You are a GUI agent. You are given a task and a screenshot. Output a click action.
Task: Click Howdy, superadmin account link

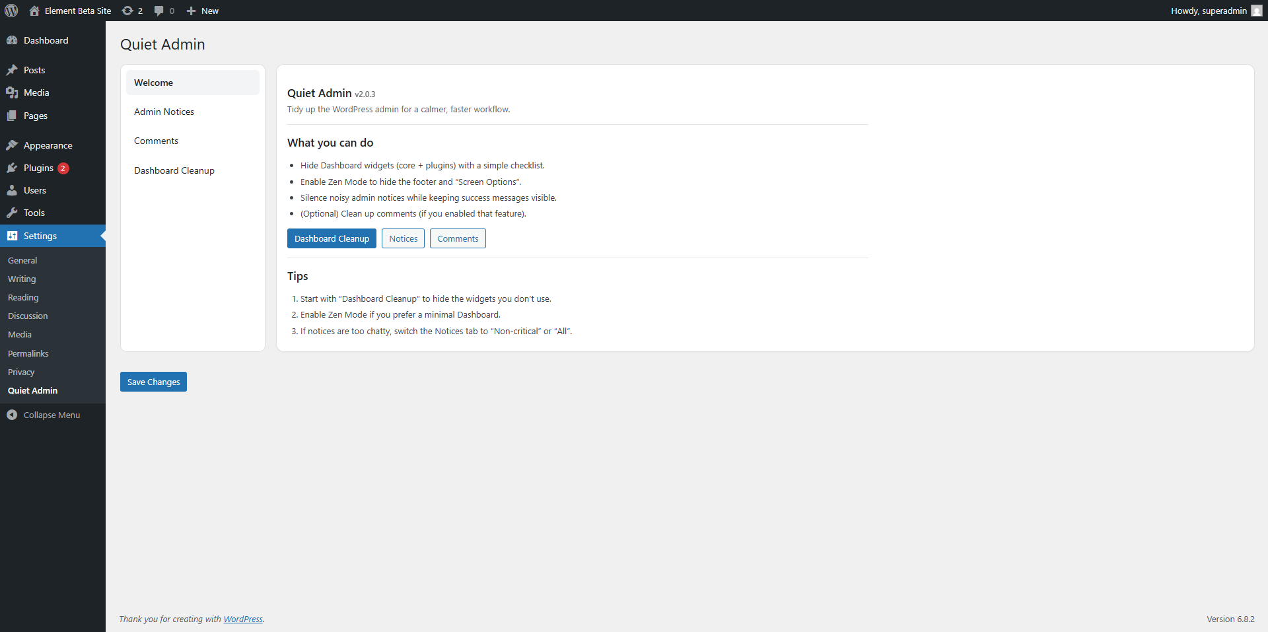point(1216,11)
